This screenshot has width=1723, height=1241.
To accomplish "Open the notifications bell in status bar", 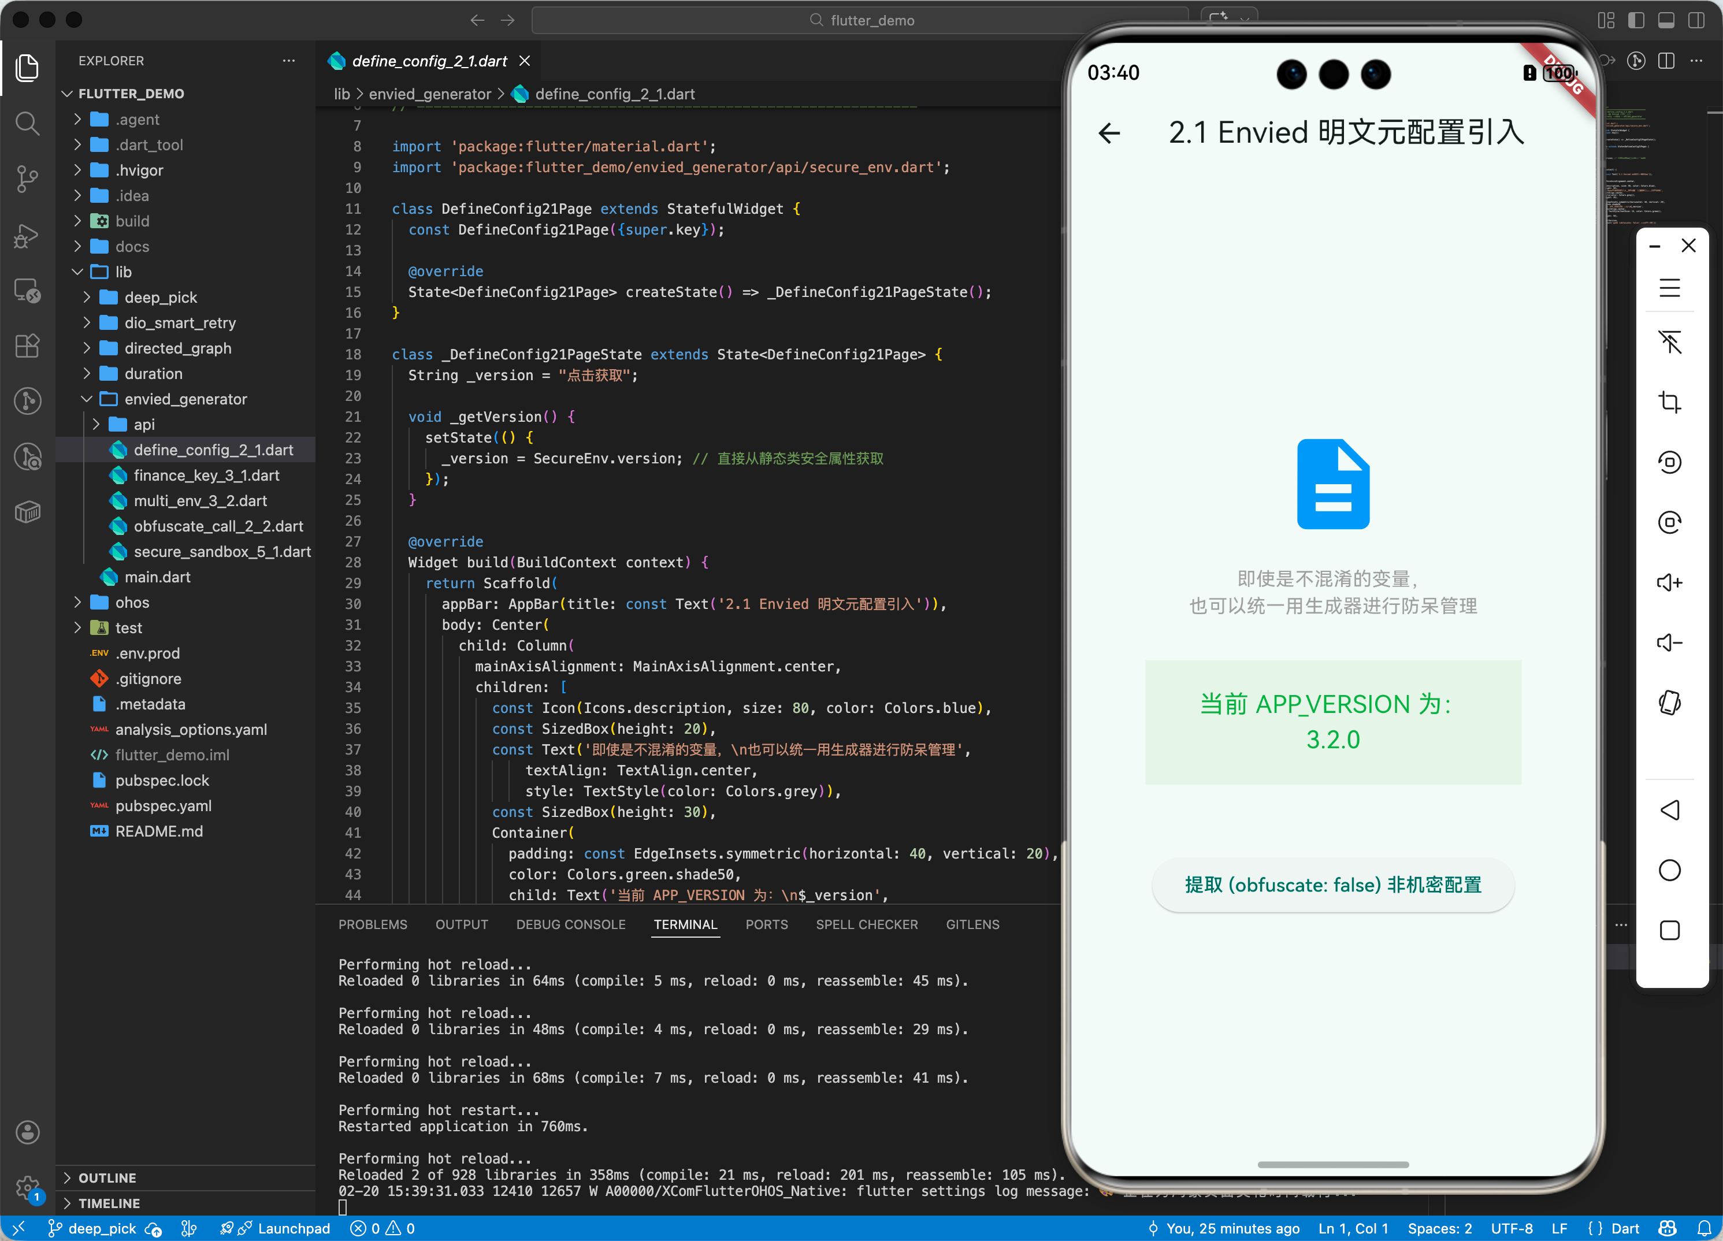I will (x=1704, y=1228).
